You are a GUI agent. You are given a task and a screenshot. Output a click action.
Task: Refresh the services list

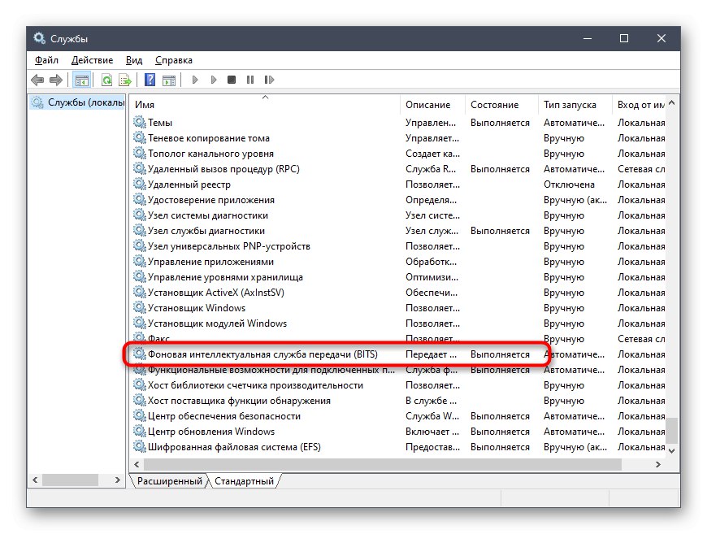click(105, 80)
